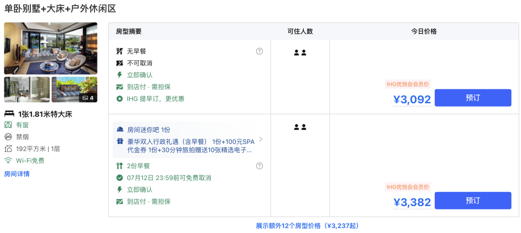This screenshot has width=521, height=233.
Task: Click the photo count icon showing 4
Action: [88, 98]
